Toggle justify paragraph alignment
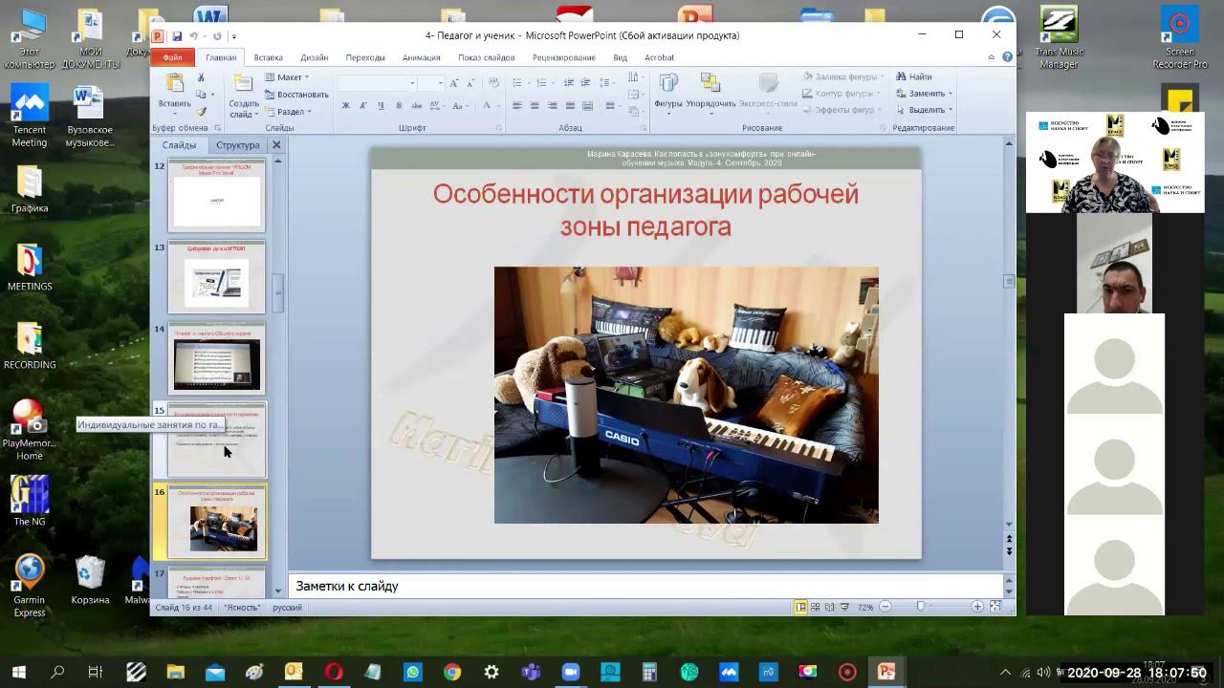The height and width of the screenshot is (688, 1224). click(x=570, y=105)
